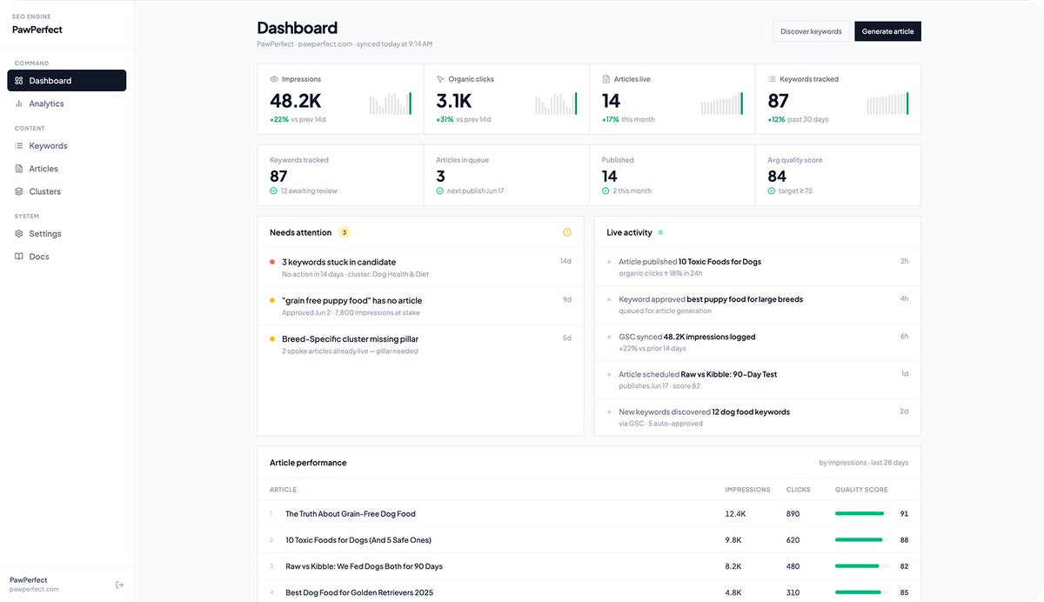1044x602 pixels.
Task: Click the Avg quality score 84 card
Action: coord(838,175)
